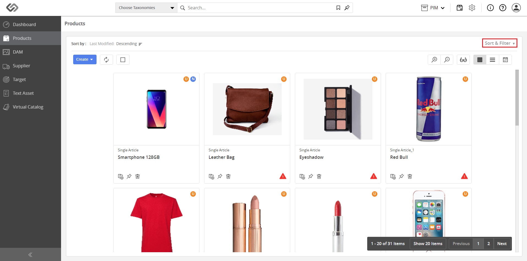The image size is (527, 261).
Task: Duplicate the Leather Bag product
Action: click(211, 176)
